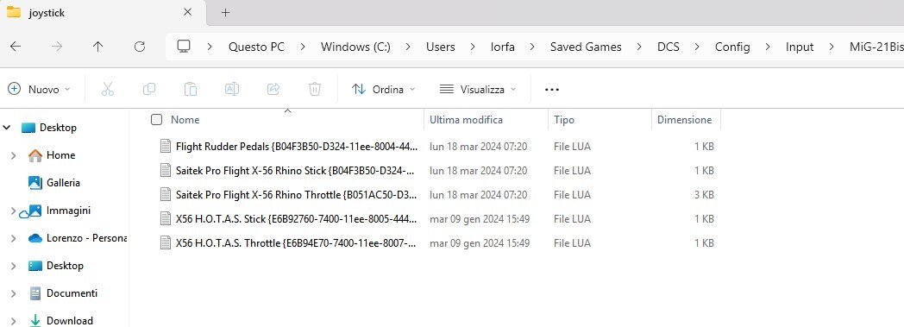Sort by the Nome column header

click(185, 120)
